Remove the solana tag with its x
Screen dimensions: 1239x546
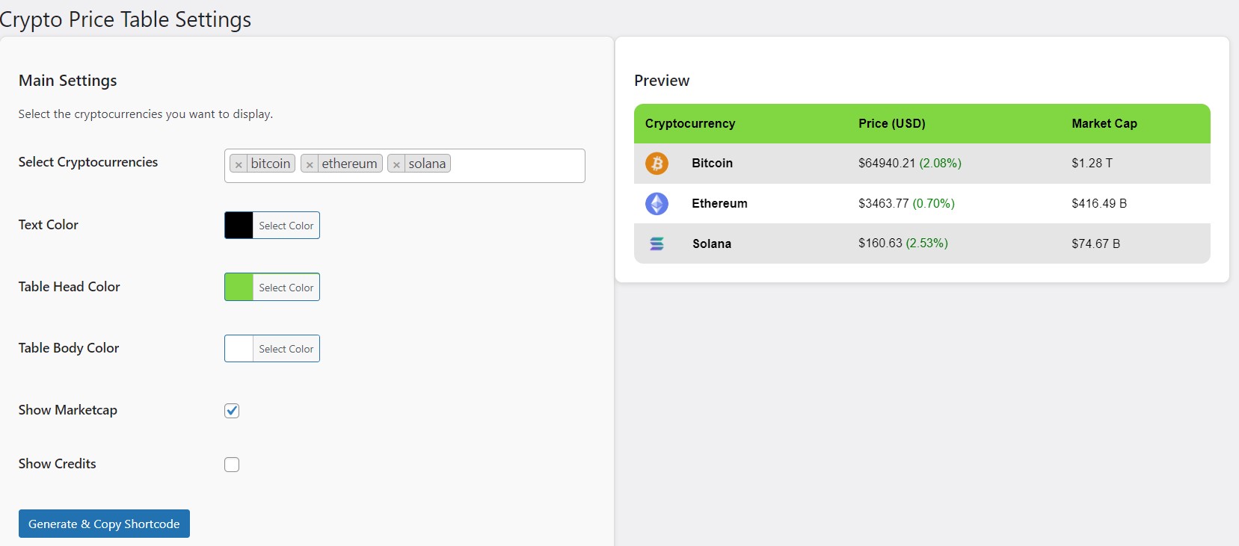[396, 164]
